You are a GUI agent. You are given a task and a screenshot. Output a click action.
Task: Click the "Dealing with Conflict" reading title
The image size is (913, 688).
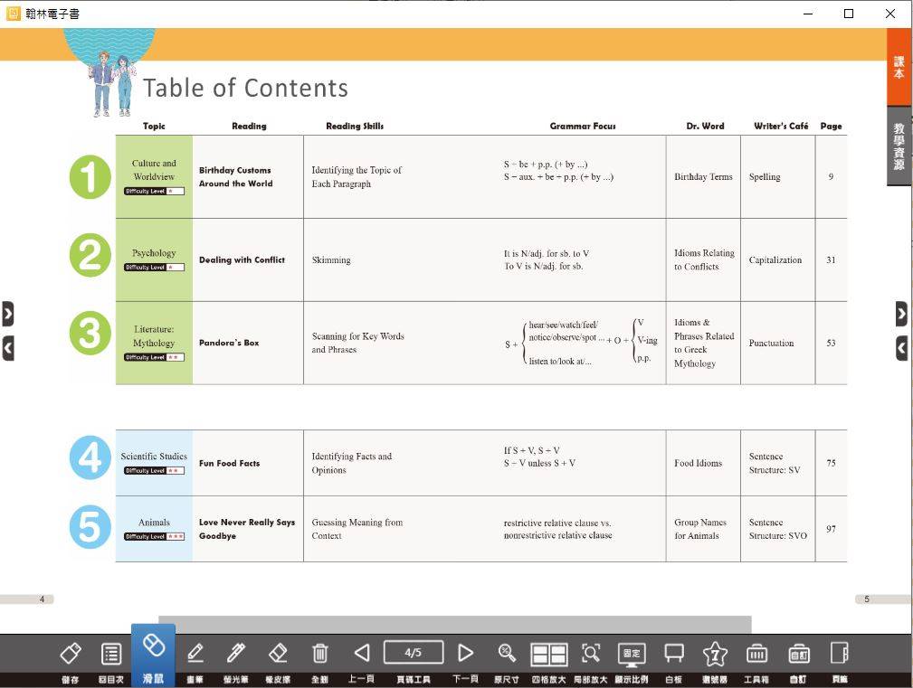[x=243, y=260]
